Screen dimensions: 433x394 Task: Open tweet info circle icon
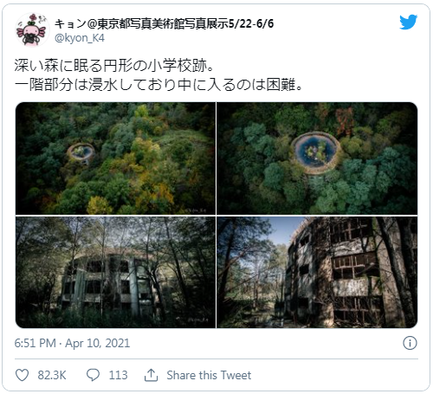click(x=410, y=343)
